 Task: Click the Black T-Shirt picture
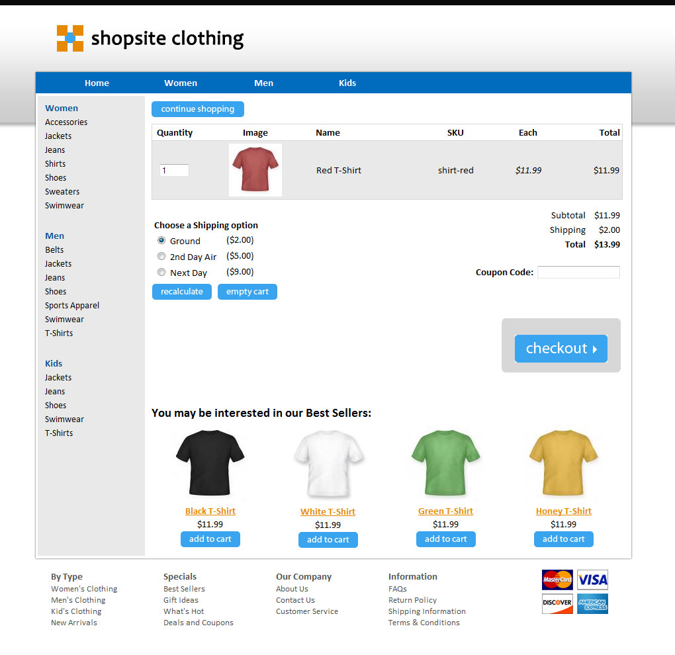tap(210, 464)
